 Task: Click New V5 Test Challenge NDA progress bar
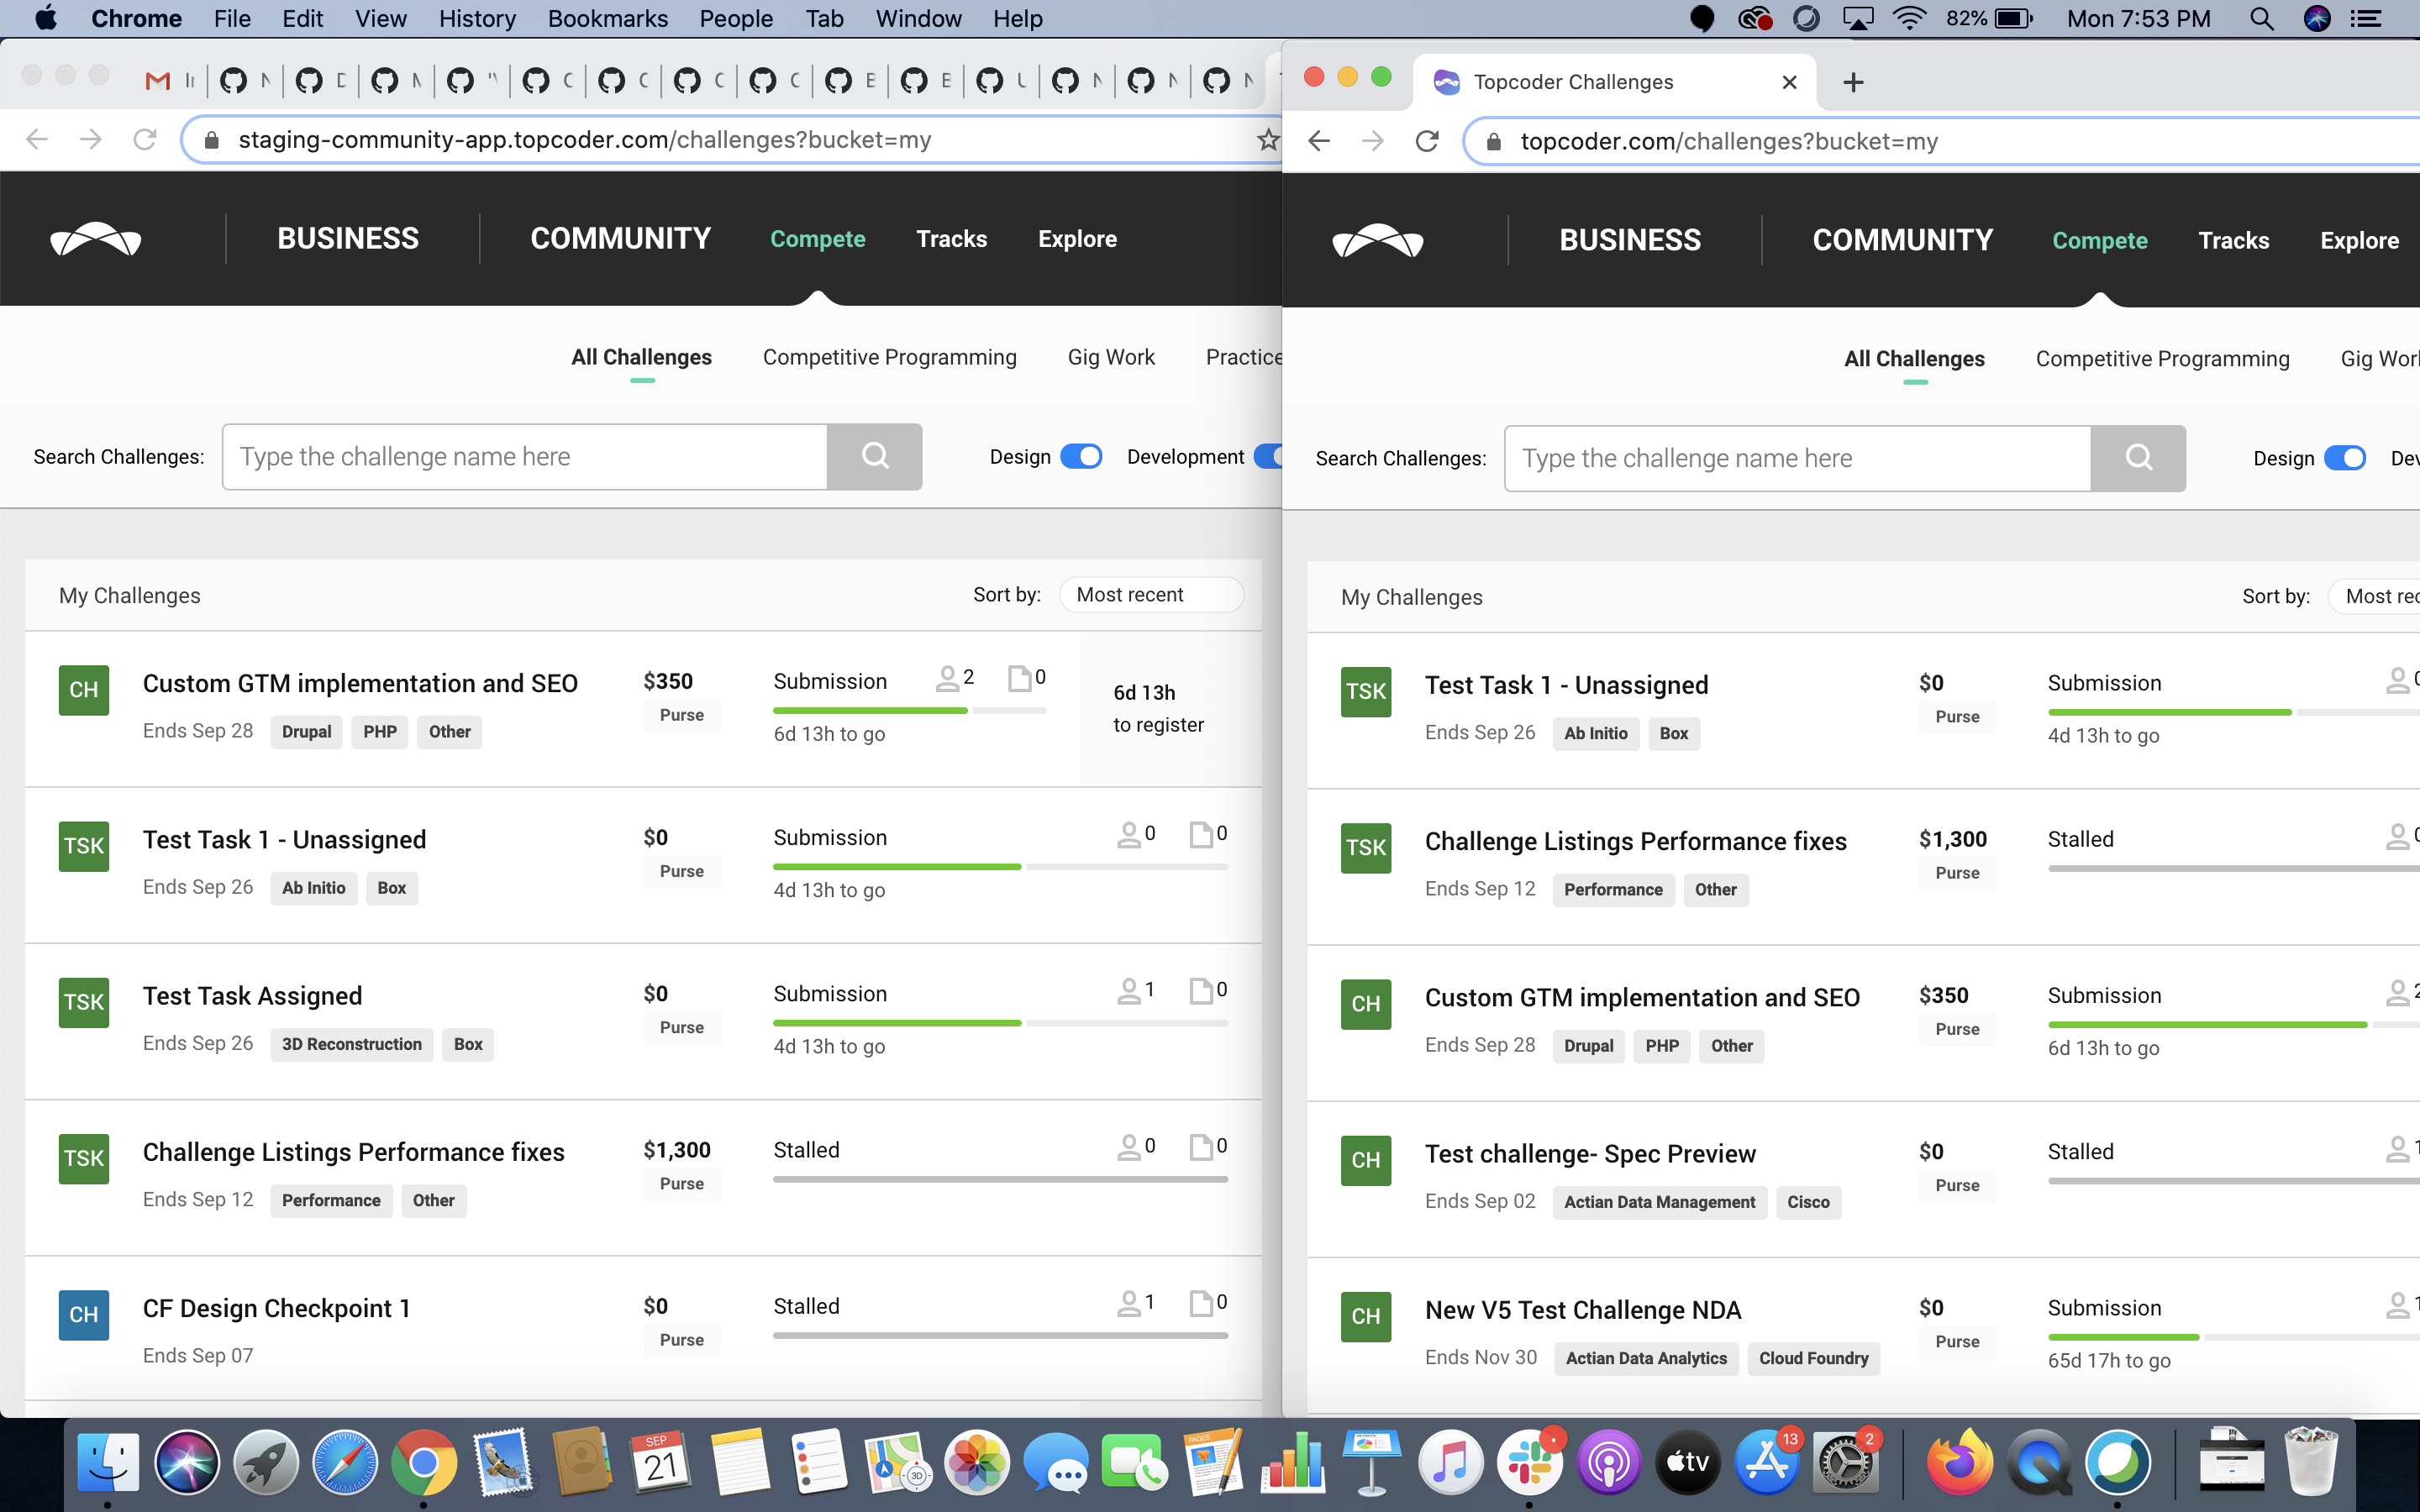coord(2234,1337)
